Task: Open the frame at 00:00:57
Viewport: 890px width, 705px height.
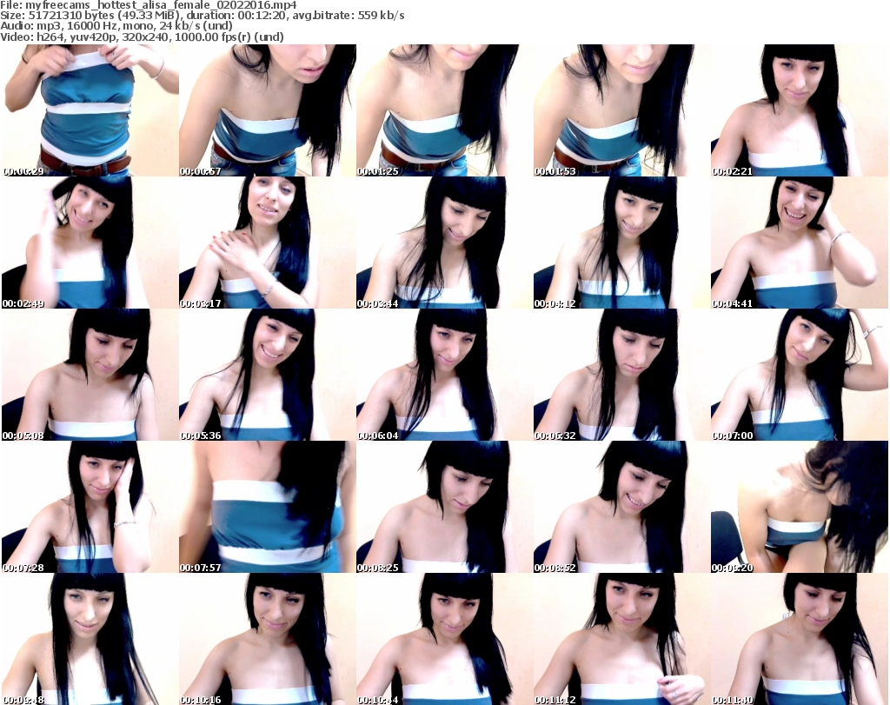Action: tap(268, 110)
